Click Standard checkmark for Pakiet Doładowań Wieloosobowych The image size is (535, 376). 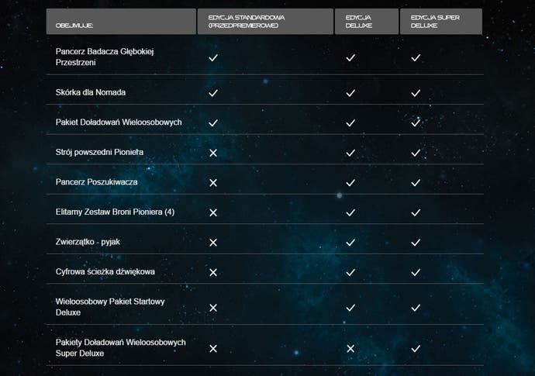click(213, 122)
